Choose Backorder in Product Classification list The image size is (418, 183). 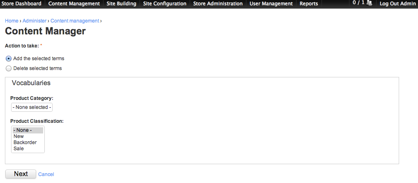point(28,142)
